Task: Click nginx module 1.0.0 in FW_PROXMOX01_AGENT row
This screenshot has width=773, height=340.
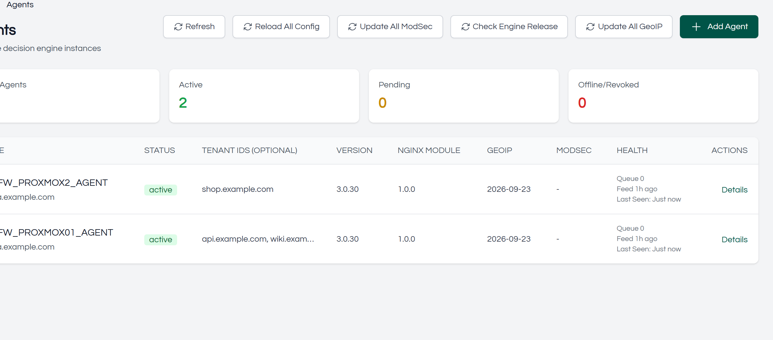Action: tap(407, 239)
